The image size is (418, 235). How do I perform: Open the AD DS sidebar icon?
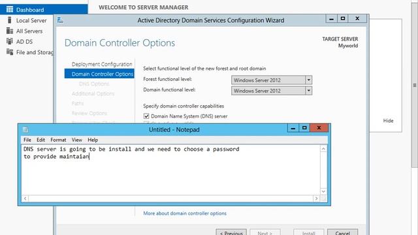[10, 41]
